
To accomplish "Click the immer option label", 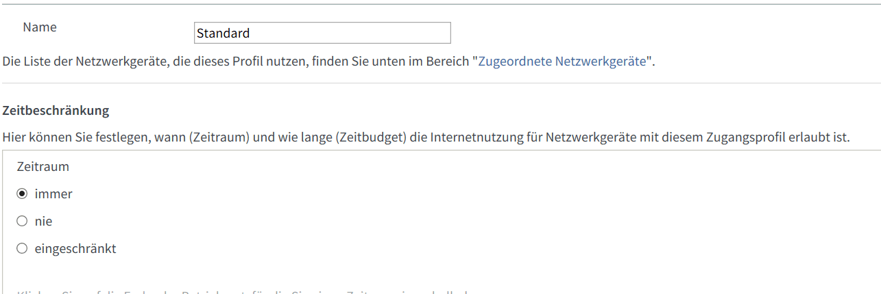I will tap(53, 194).
